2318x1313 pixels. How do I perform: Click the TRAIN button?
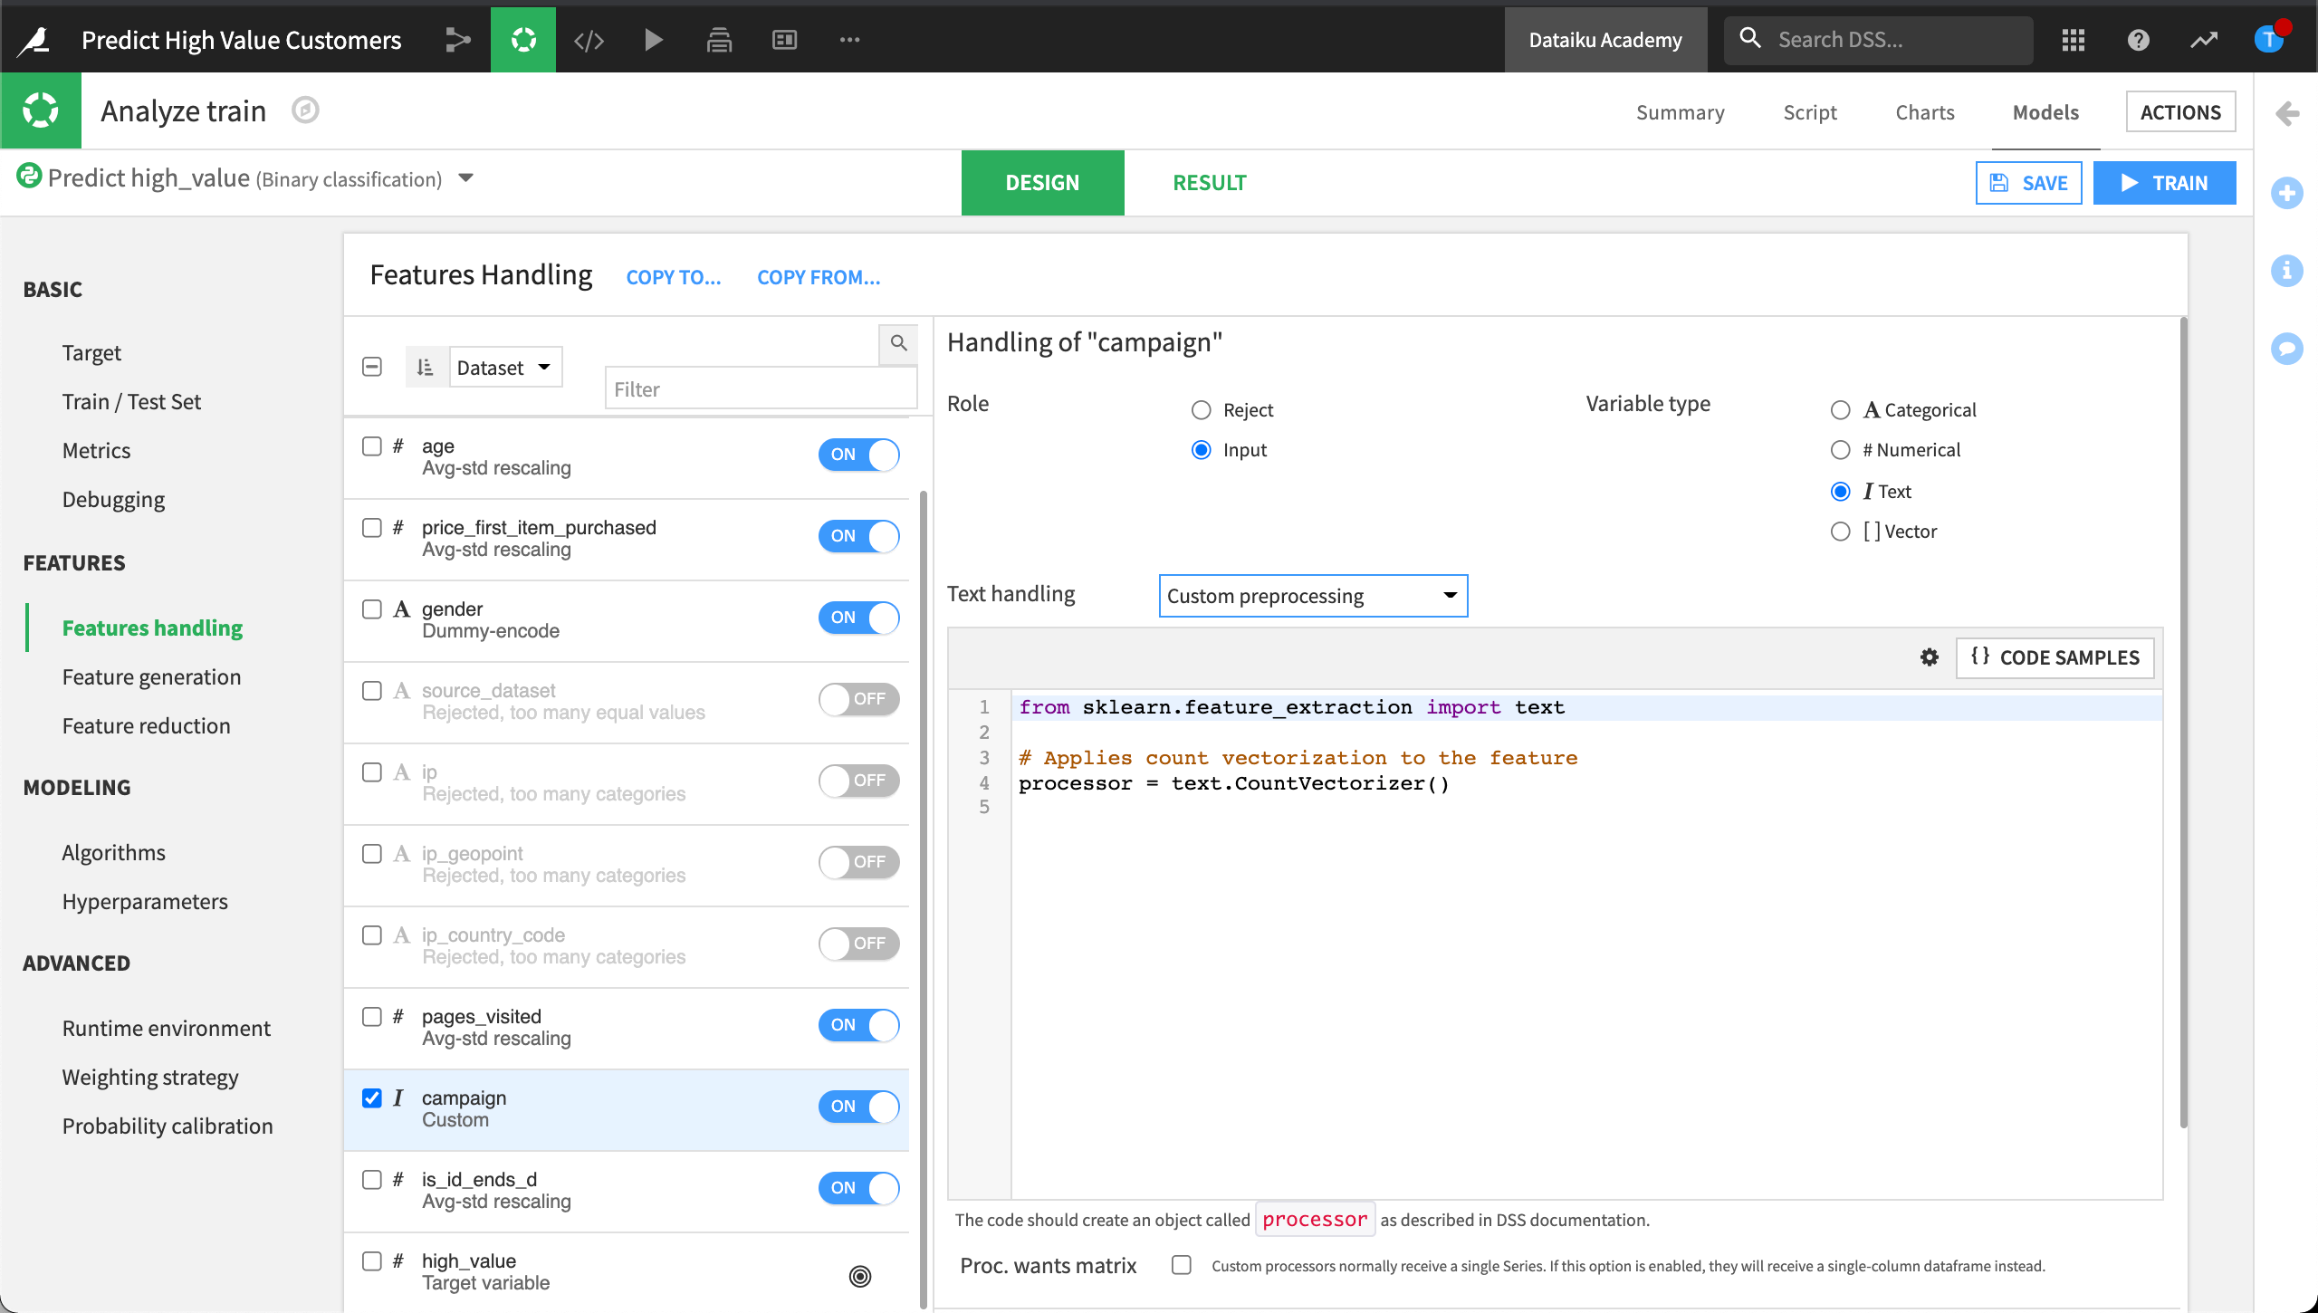point(2165,183)
